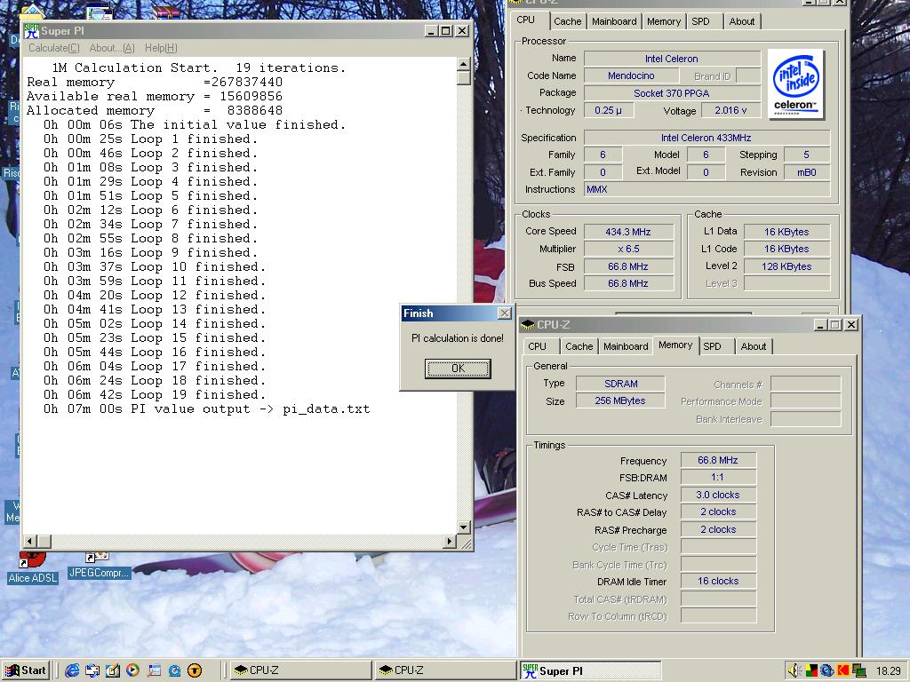This screenshot has height=682, width=910.
Task: Click the Level 2 cache value 128 KBytes
Action: coord(787,266)
